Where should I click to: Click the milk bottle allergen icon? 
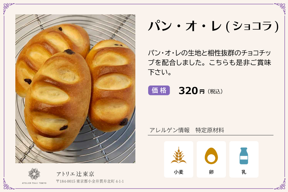[244, 156]
